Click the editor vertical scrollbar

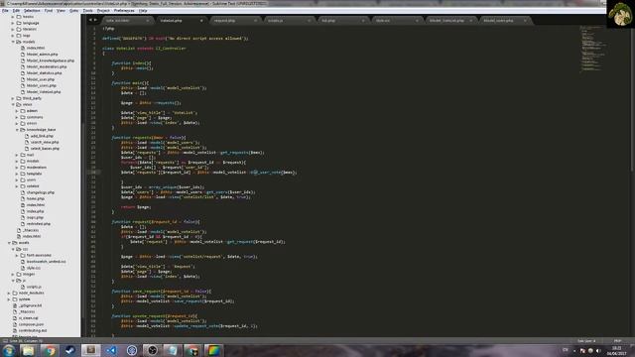tap(633, 99)
